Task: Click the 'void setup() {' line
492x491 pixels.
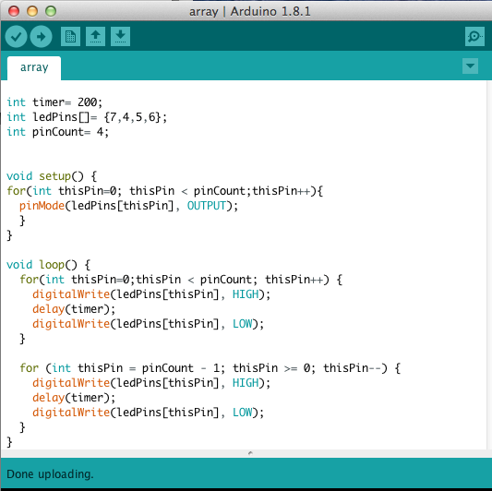Action: pyautogui.click(x=52, y=176)
